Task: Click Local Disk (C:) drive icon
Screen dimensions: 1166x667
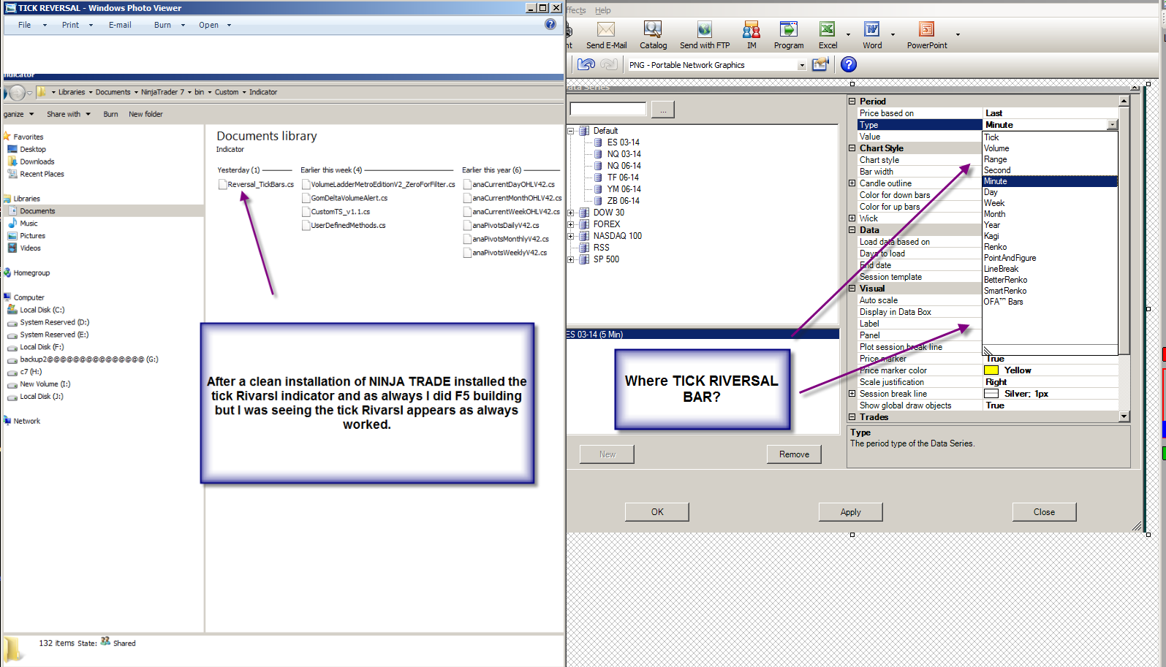Action: pyautogui.click(x=12, y=310)
